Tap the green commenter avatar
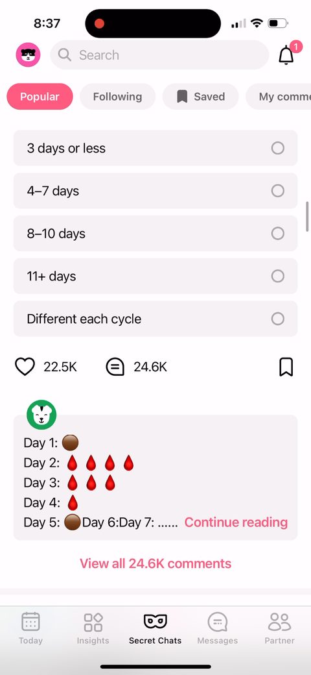The width and height of the screenshot is (311, 675). [41, 415]
